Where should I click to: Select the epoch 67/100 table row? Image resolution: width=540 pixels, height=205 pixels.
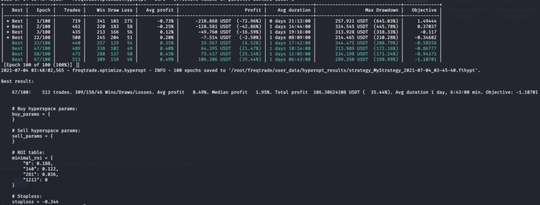(221, 59)
